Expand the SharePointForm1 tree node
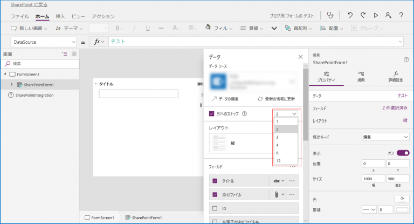This screenshot has height=224, width=414. [12, 85]
